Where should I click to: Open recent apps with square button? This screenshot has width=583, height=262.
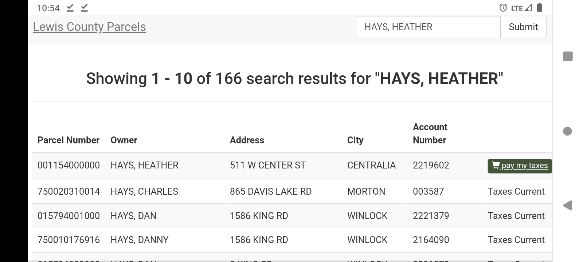coord(568,56)
